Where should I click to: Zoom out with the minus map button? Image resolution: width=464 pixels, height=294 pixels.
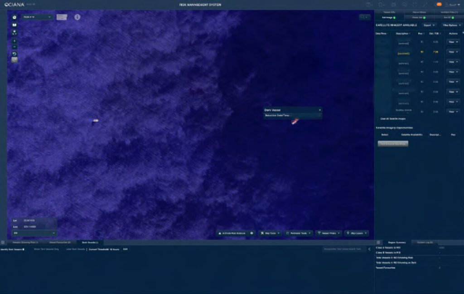(14, 46)
